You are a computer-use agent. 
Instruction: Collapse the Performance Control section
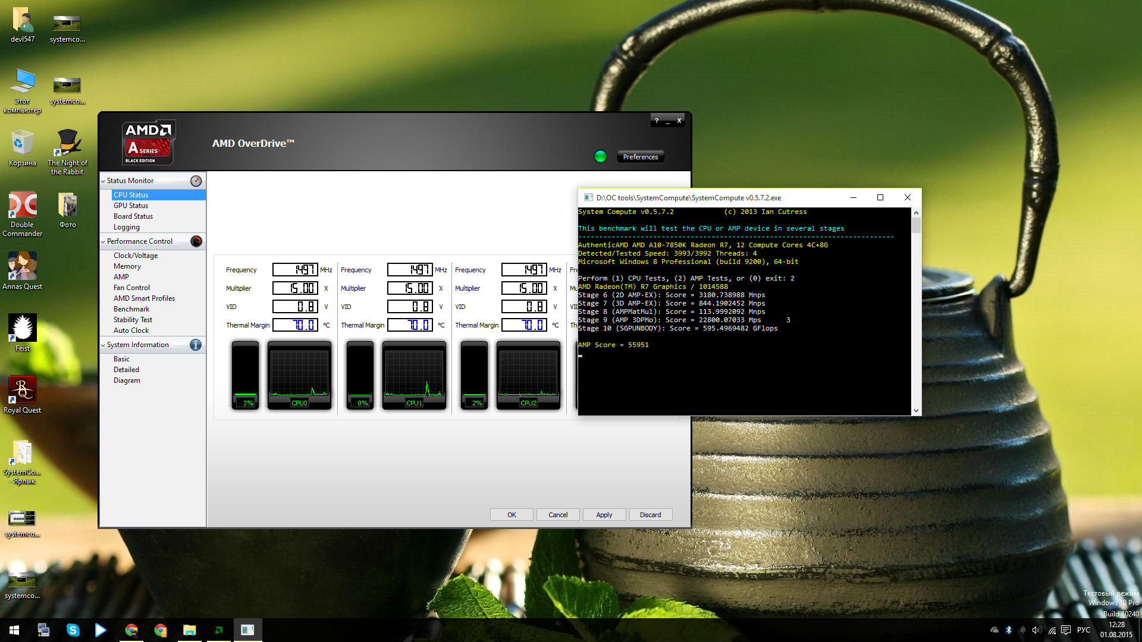click(103, 242)
